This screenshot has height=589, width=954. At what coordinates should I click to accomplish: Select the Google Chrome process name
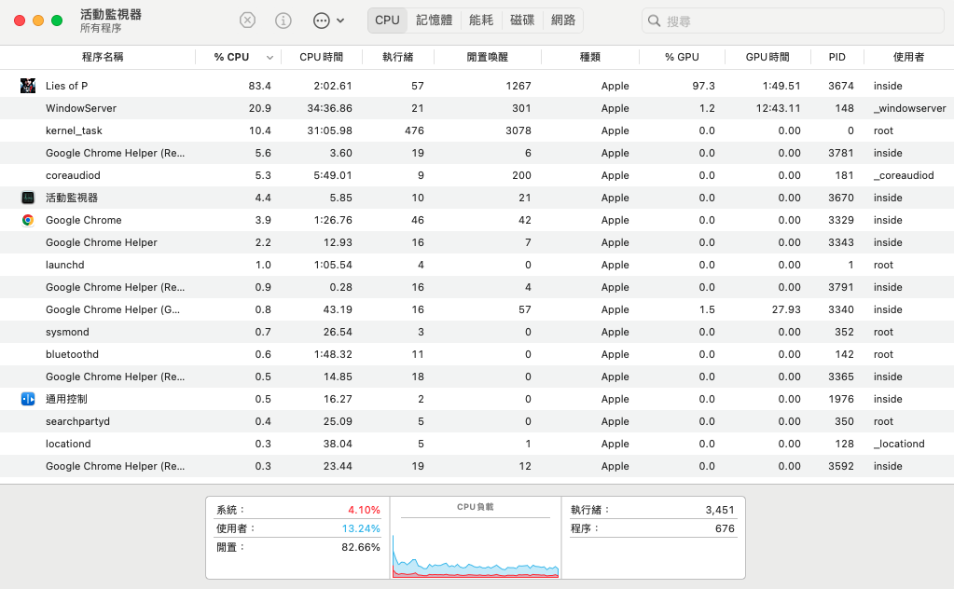point(83,220)
